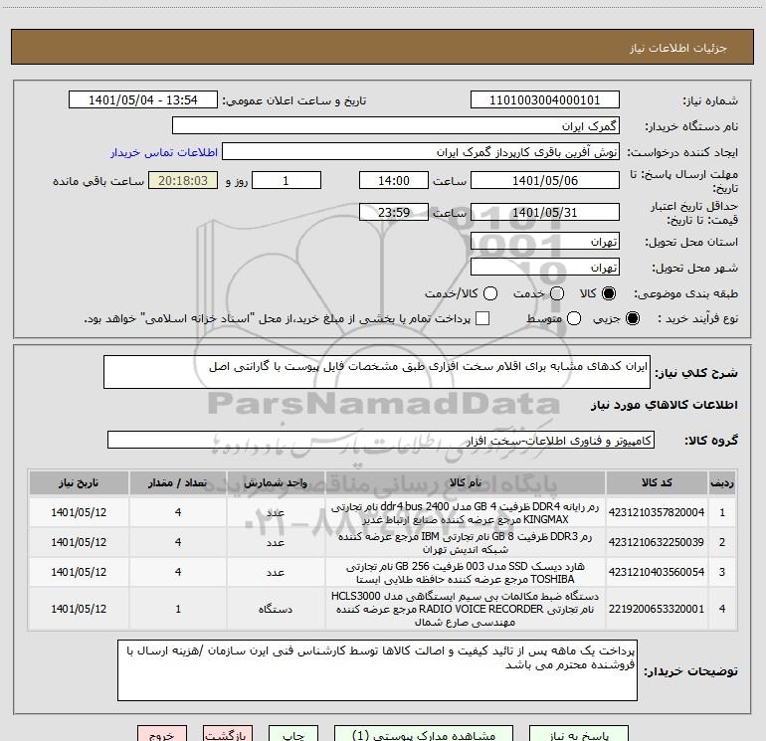
Task: Click the نام کالا column header
Action: (466, 482)
